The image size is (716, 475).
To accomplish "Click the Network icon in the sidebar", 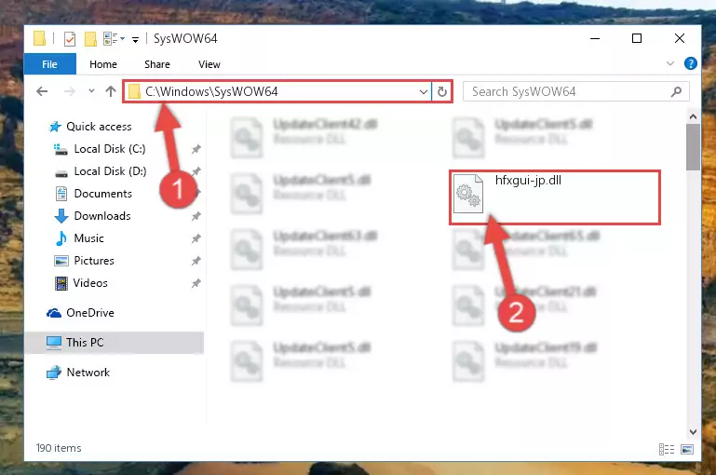I will point(54,373).
